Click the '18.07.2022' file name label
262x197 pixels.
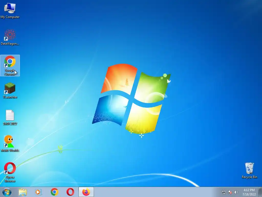click(x=10, y=124)
